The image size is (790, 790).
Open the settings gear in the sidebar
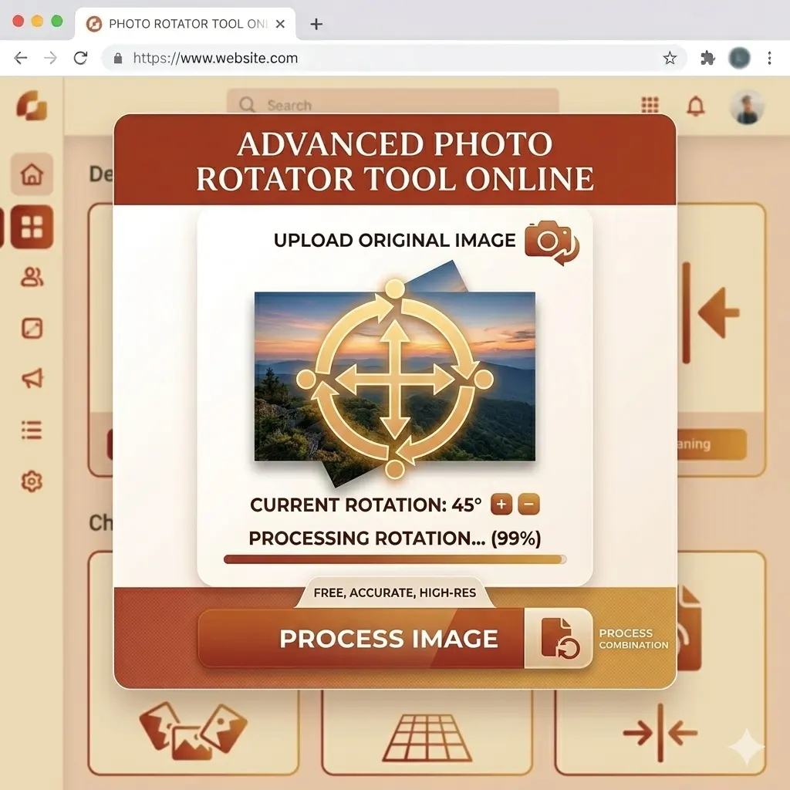pos(31,480)
